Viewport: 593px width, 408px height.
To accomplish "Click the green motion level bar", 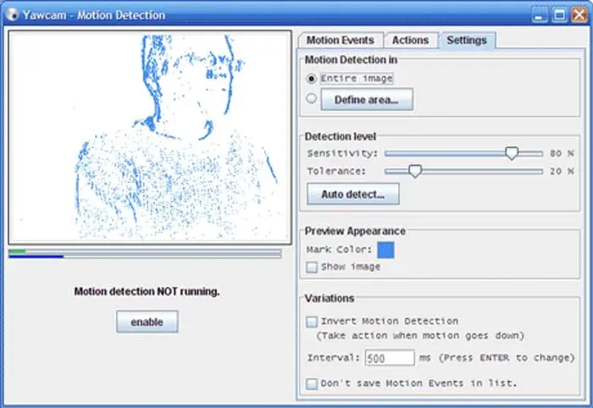I will (18, 251).
